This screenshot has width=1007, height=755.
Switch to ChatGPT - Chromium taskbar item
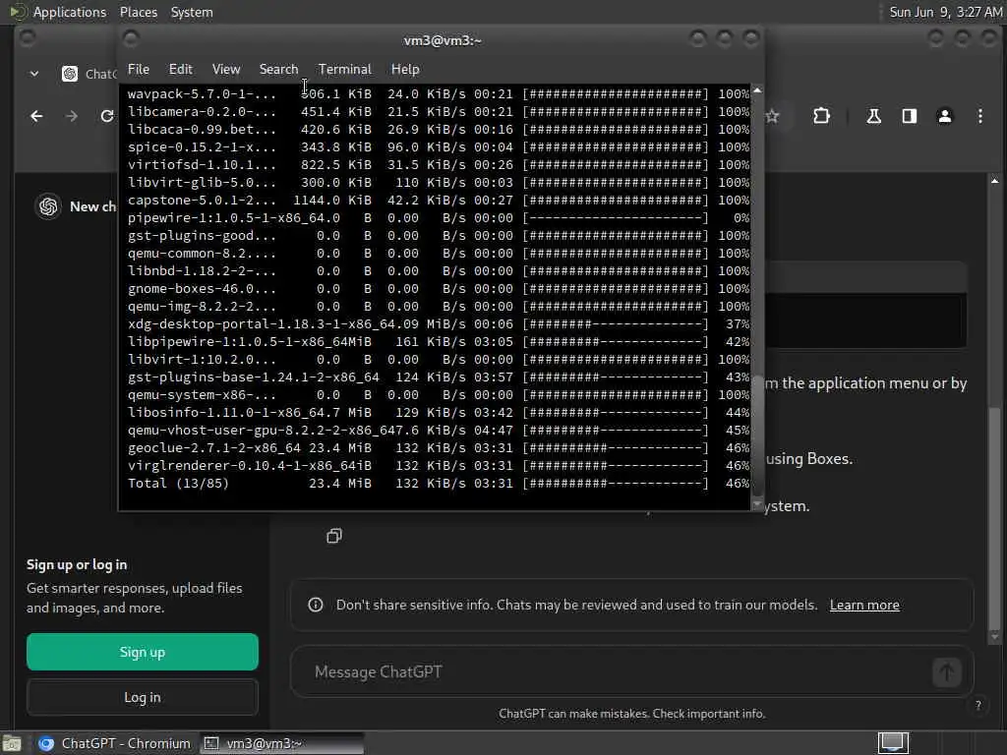[116, 743]
